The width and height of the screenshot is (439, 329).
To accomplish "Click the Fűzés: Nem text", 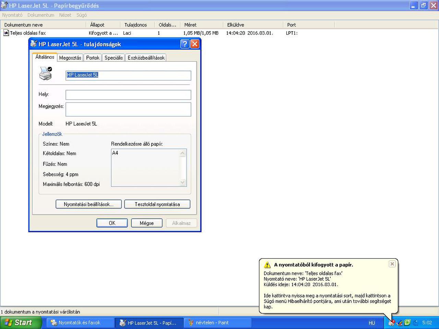I will tap(55, 164).
